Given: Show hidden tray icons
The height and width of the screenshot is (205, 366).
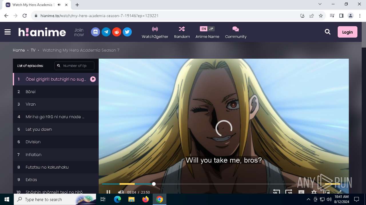Looking at the screenshot, I should pyautogui.click(x=308, y=199).
